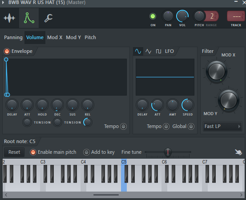The image size is (246, 200).
Task: Click the highlighted C5 root key
Action: click(124, 187)
